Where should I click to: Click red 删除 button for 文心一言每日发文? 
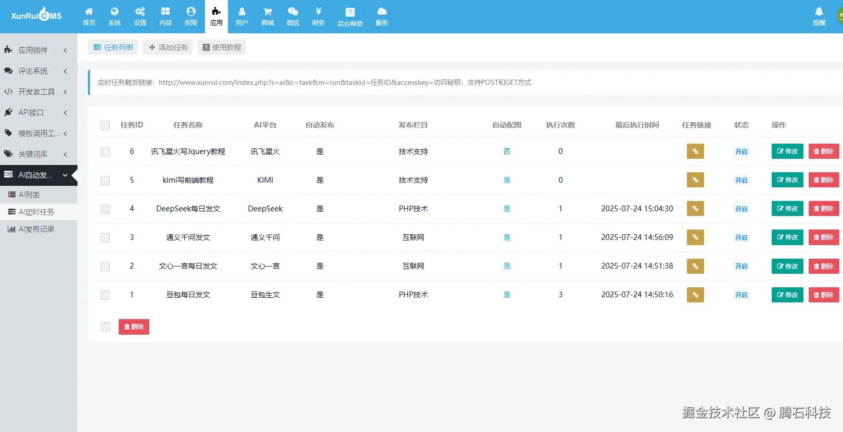(x=824, y=266)
